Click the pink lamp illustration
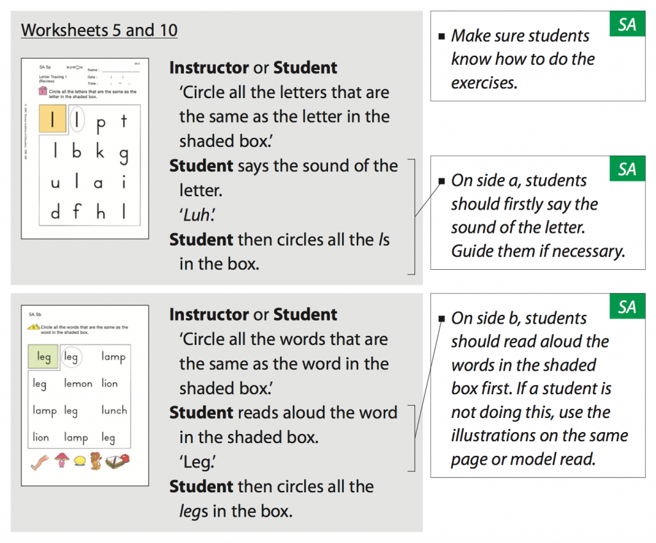Viewport: 656px width, 543px height. pyautogui.click(x=61, y=460)
